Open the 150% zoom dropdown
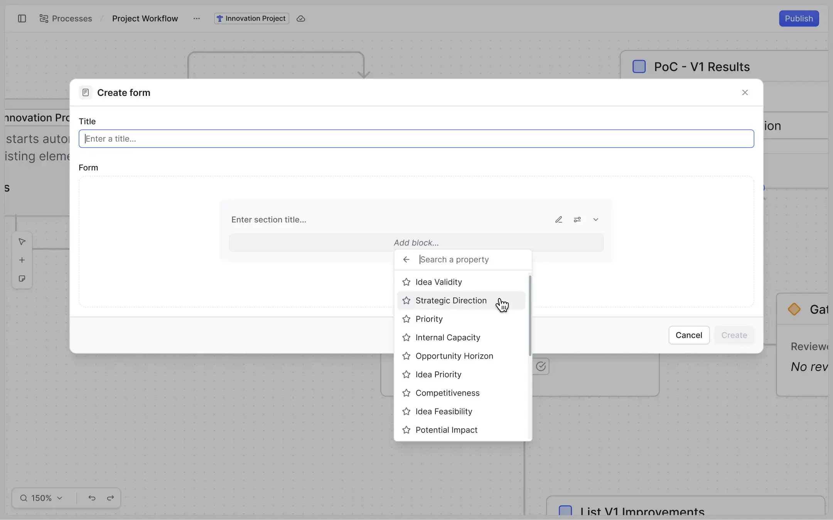The width and height of the screenshot is (833, 520). pyautogui.click(x=41, y=498)
